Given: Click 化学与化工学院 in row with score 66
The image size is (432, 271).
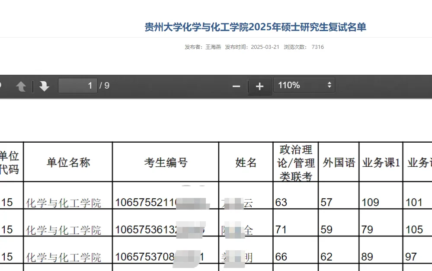Looking at the screenshot, I should tap(64, 258).
